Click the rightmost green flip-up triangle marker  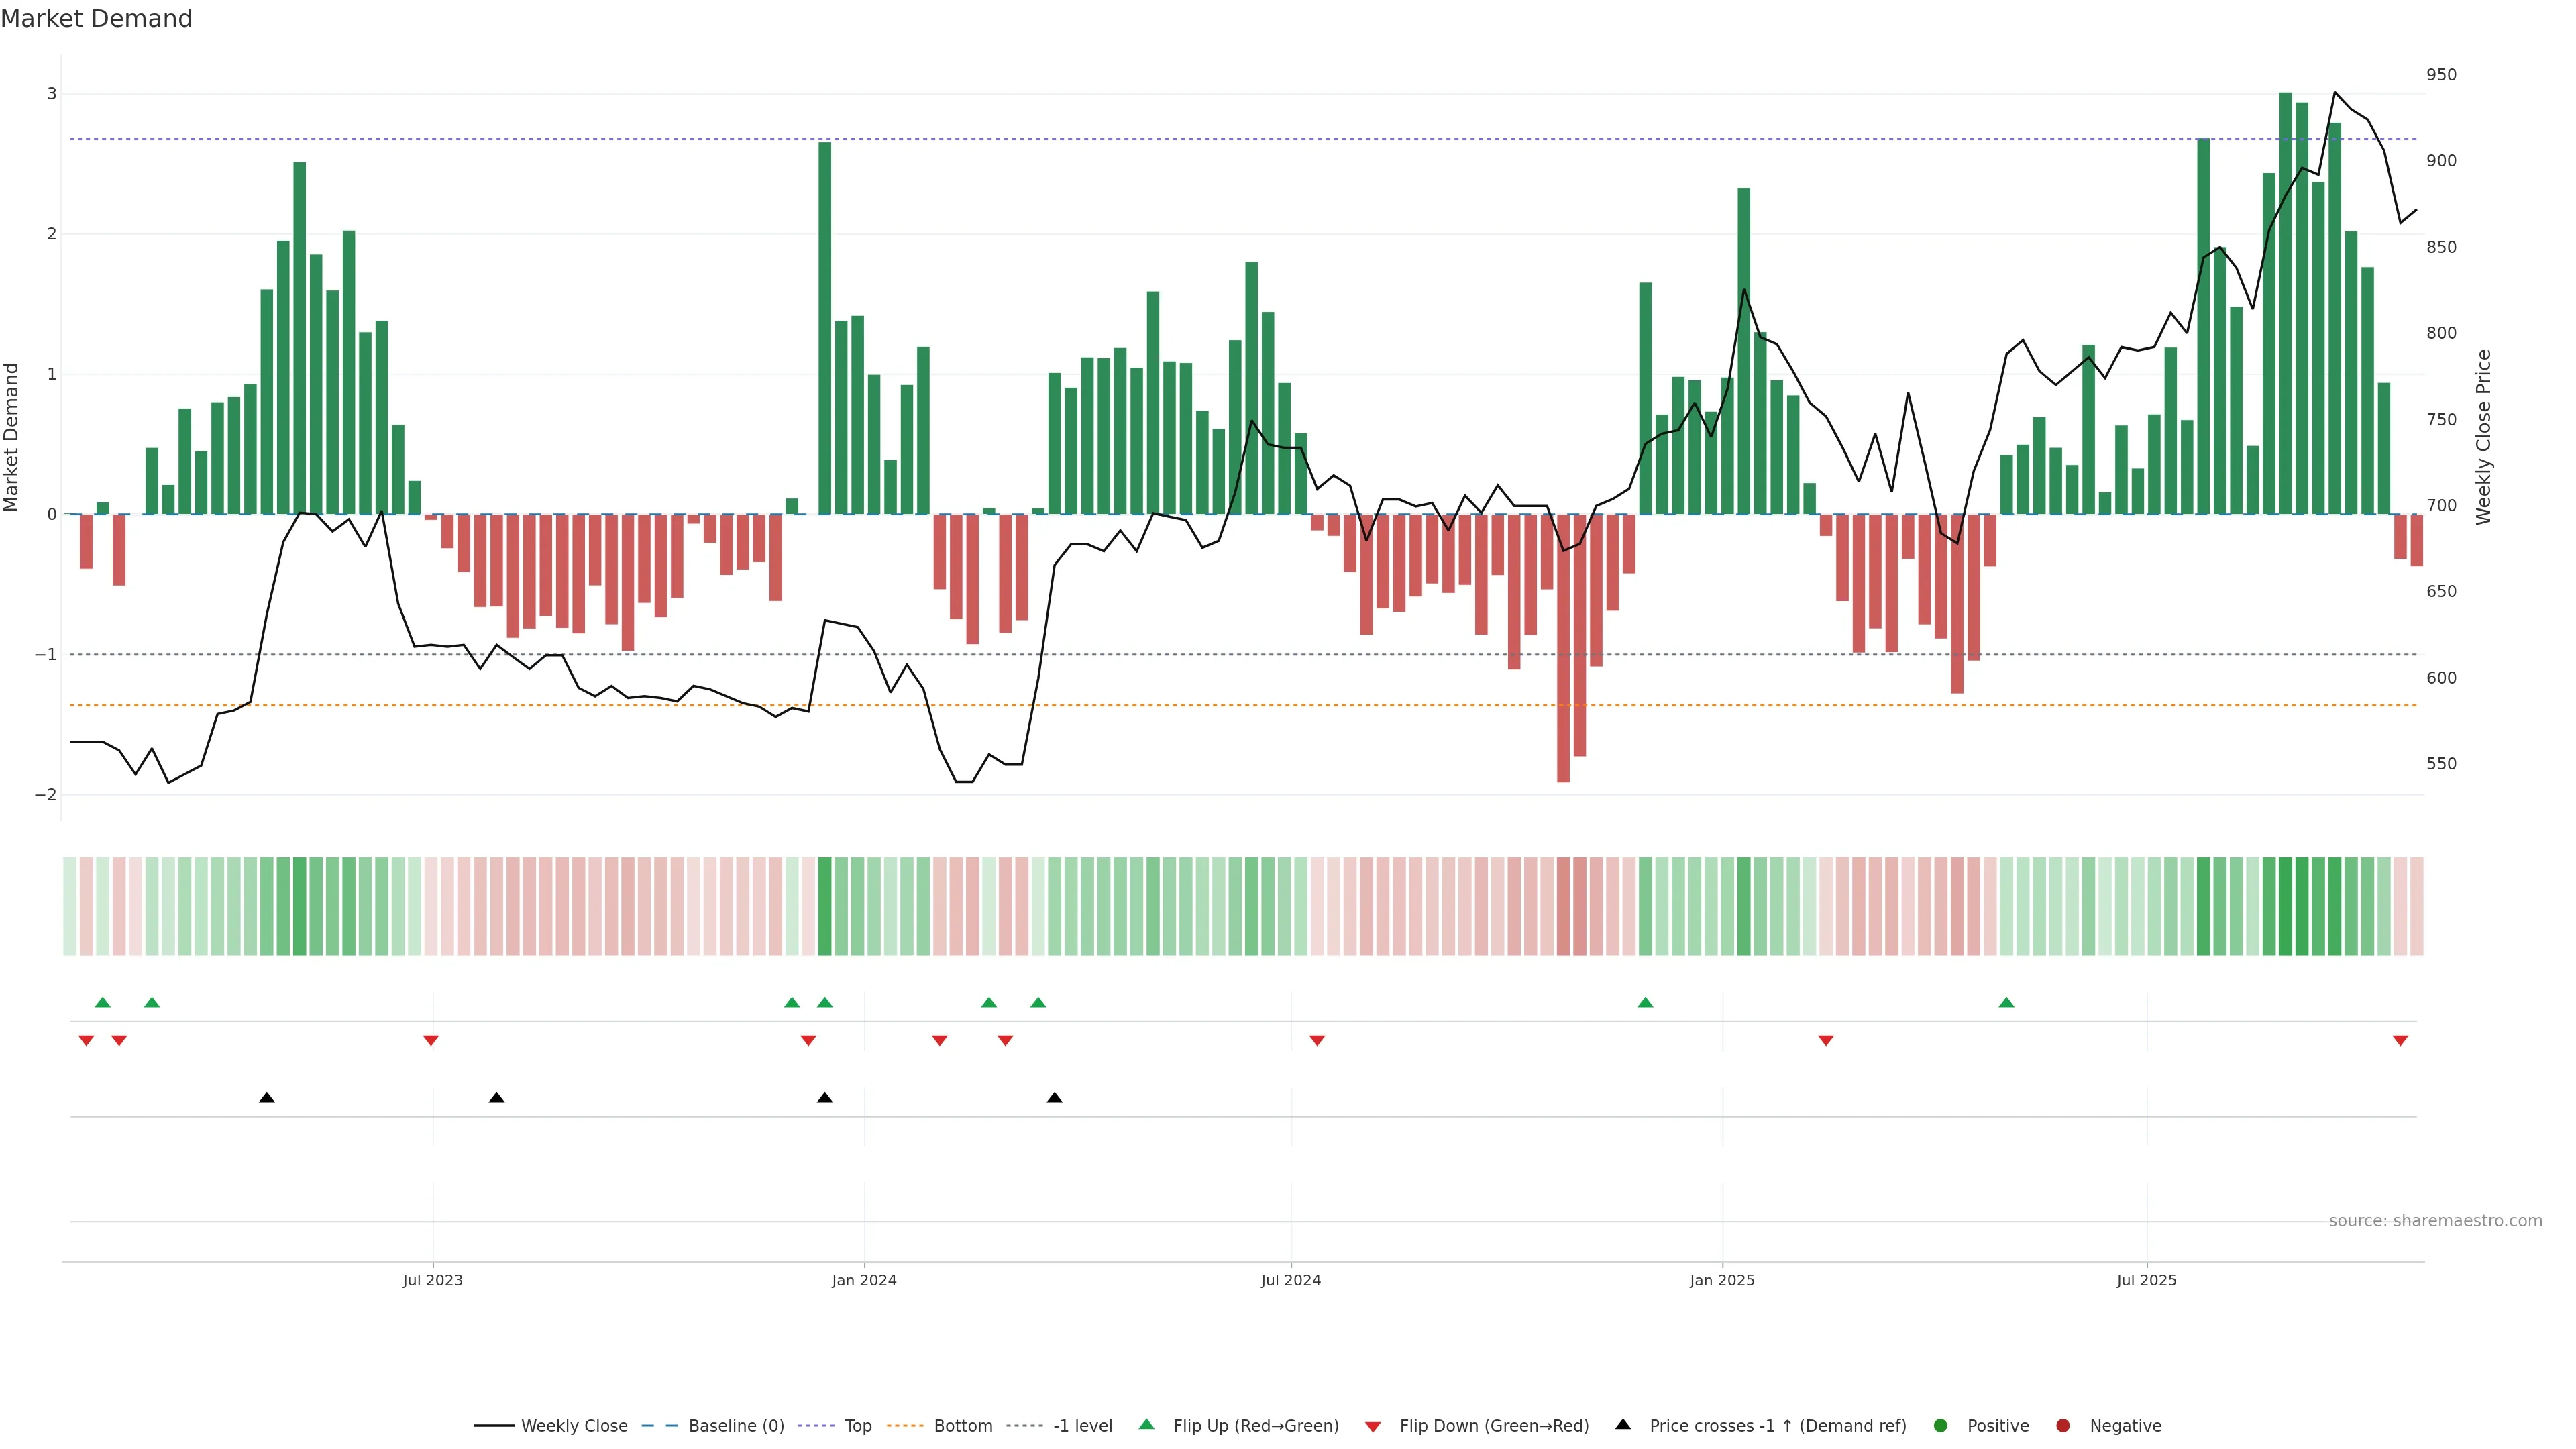(2006, 1002)
